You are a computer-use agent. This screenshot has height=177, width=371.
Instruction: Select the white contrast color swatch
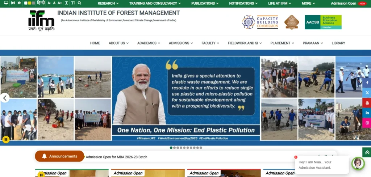click(26, 3)
